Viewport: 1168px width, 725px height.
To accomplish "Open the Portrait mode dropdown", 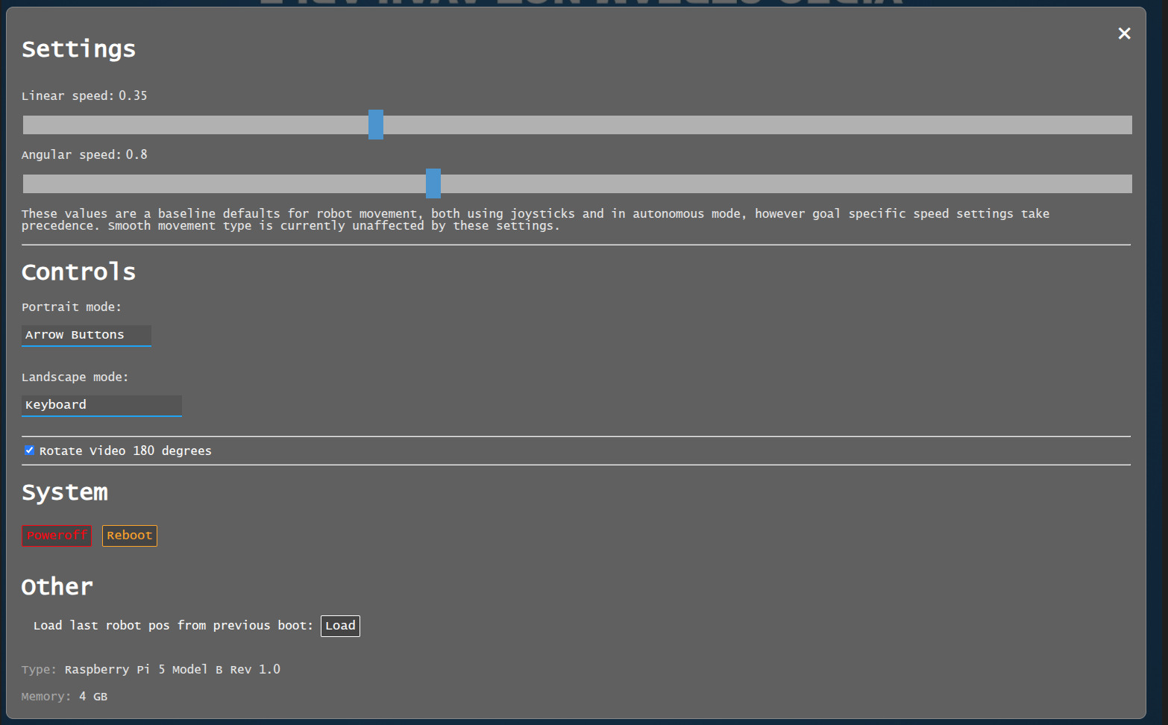I will [87, 335].
